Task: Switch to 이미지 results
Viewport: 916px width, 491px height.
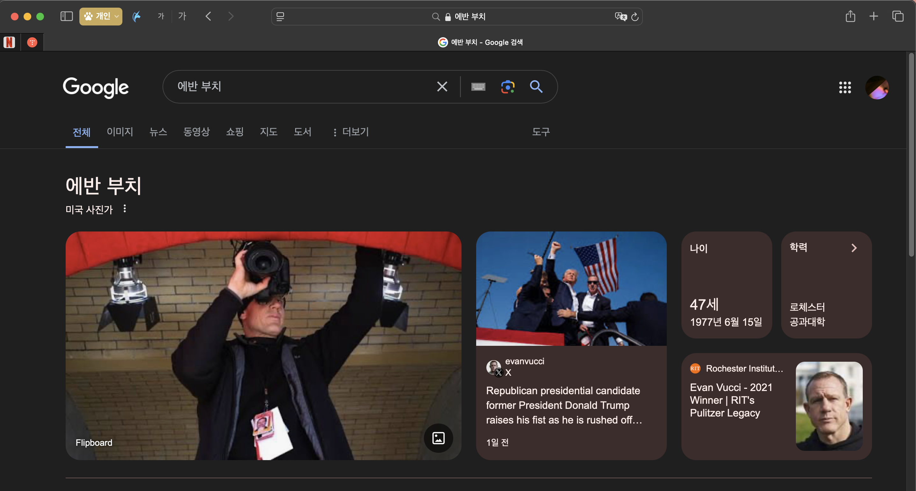Action: point(120,132)
